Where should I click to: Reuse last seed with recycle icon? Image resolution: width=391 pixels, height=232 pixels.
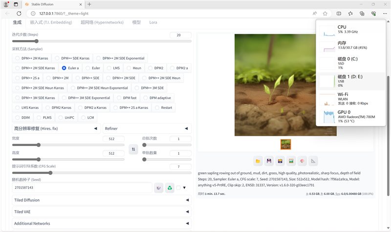[x=170, y=188]
